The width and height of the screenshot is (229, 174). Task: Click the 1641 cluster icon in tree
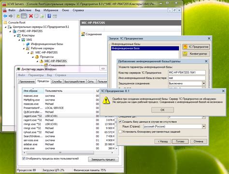point(23,40)
